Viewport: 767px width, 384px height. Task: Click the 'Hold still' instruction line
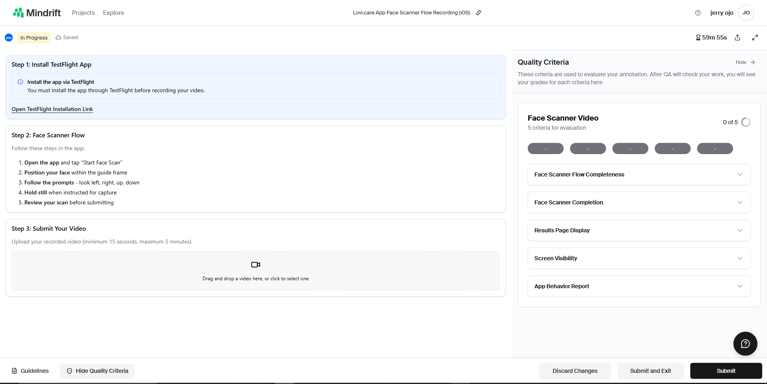coord(71,192)
